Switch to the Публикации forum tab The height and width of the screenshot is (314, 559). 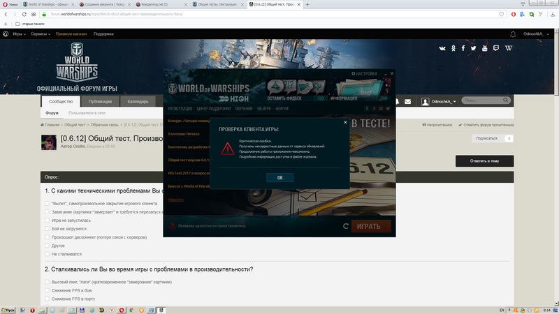coord(100,102)
